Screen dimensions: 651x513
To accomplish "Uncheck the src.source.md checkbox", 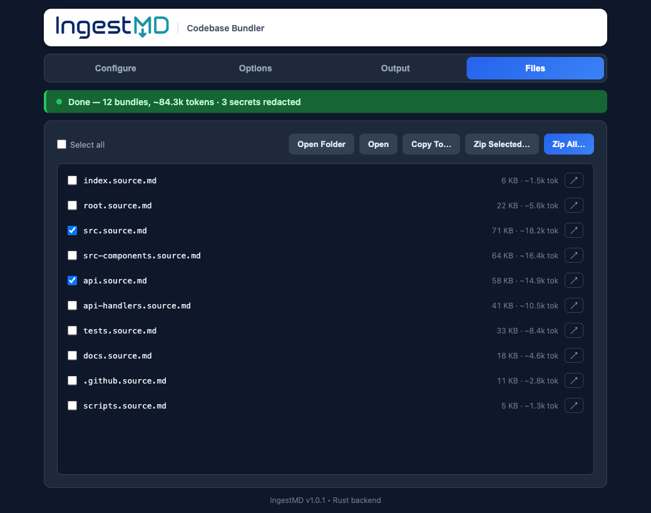I will (72, 230).
